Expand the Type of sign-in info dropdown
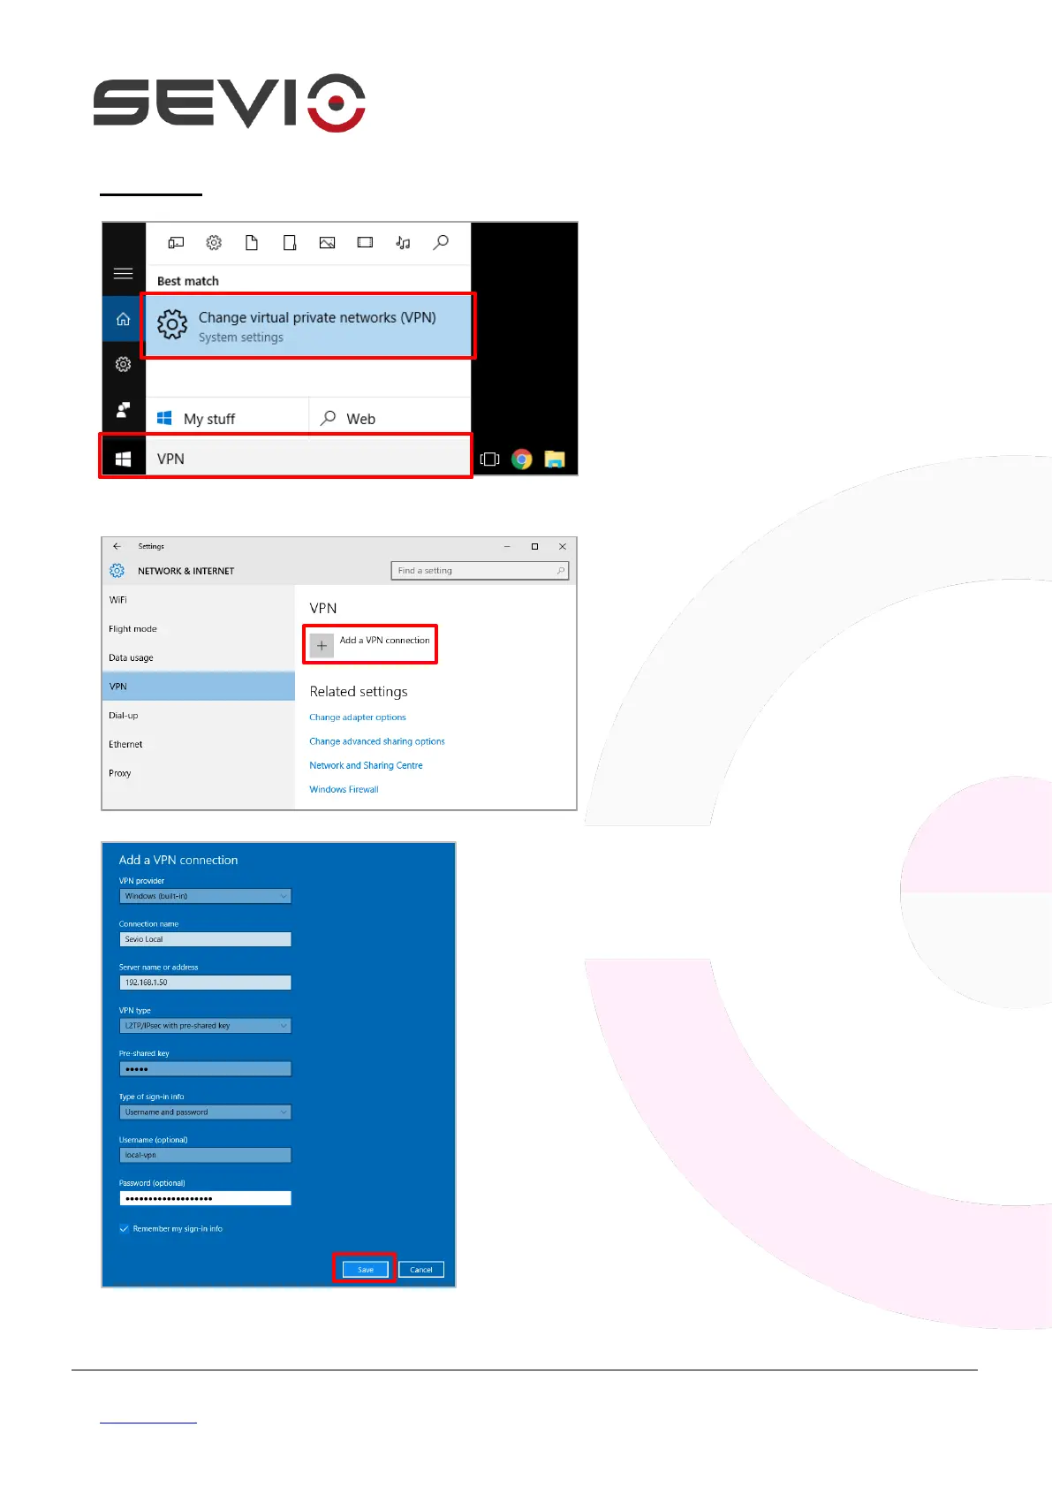The height and width of the screenshot is (1488, 1052). pos(205,1112)
